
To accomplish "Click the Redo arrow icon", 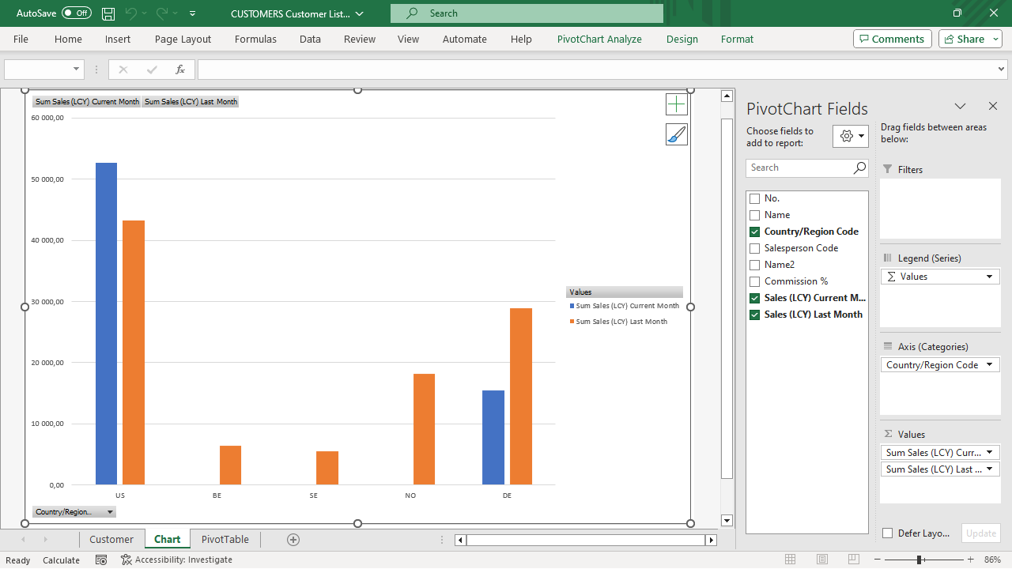I will point(162,13).
